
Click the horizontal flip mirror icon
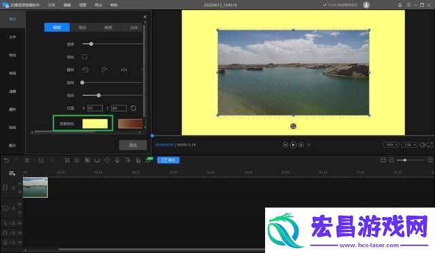(x=124, y=70)
